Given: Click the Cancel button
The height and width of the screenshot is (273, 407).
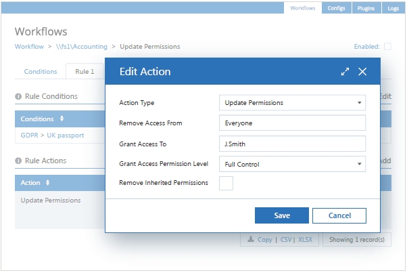Looking at the screenshot, I should [x=339, y=215].
